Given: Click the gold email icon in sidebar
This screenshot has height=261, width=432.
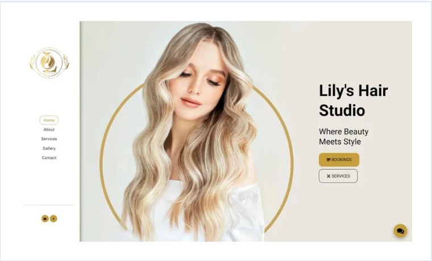Looking at the screenshot, I should (x=45, y=218).
